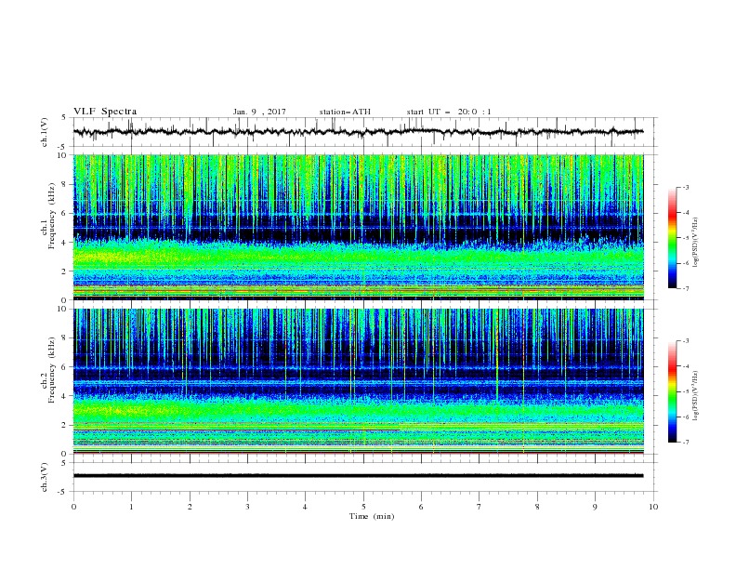
Task: Click time axis tick label "10"
Action: 653,507
